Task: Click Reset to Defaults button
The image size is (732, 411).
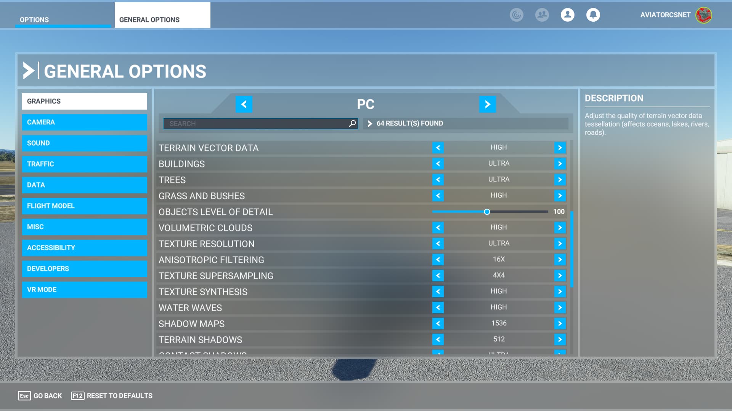Action: pos(112,396)
